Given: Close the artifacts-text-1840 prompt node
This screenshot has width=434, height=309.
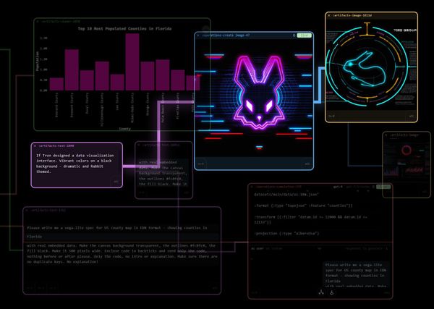Looking at the screenshot, I should [x=35, y=145].
